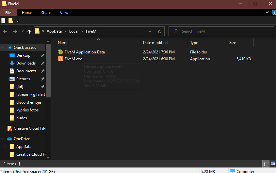Click the pin icon next to Pictures
The image size is (276, 173).
pos(42,79)
